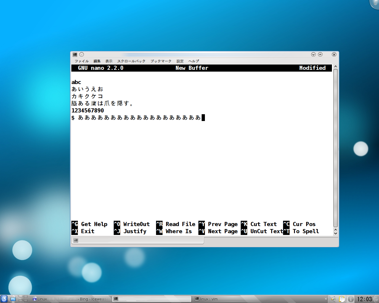Click the info notification tray icon
Screen dimensions: 379x303
pyautogui.click(x=351, y=299)
